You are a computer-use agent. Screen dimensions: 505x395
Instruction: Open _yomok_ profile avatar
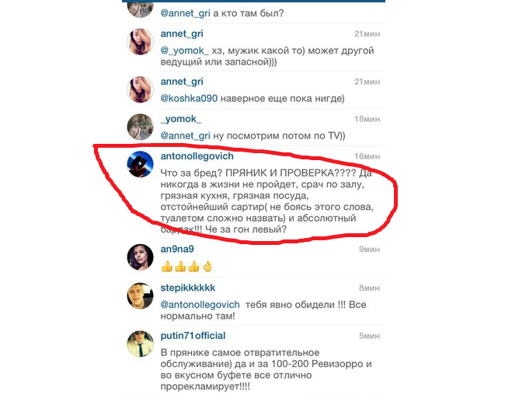[140, 127]
